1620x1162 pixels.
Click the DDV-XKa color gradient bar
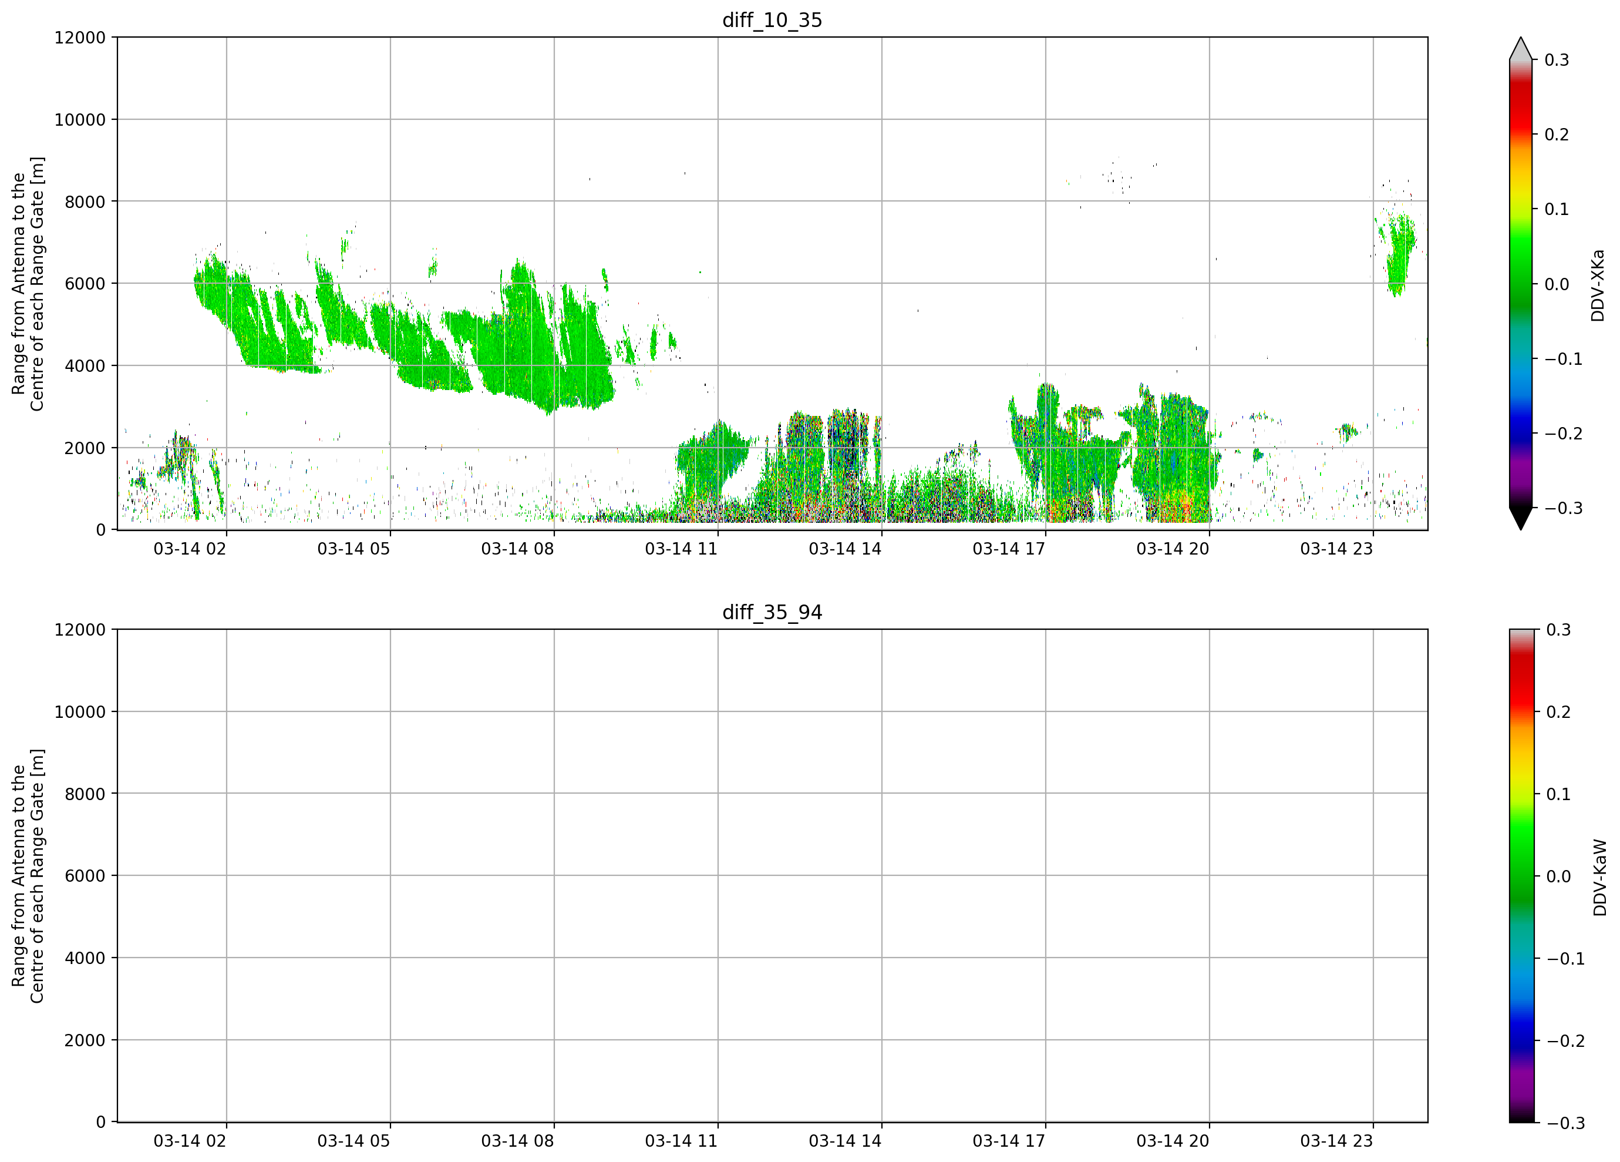pyautogui.click(x=1521, y=284)
